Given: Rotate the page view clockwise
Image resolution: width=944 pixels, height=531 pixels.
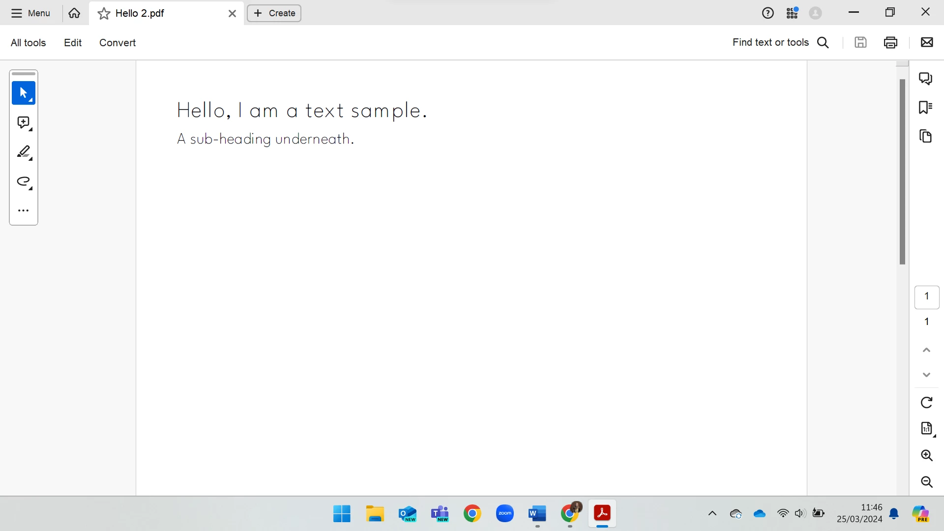Looking at the screenshot, I should tap(926, 403).
